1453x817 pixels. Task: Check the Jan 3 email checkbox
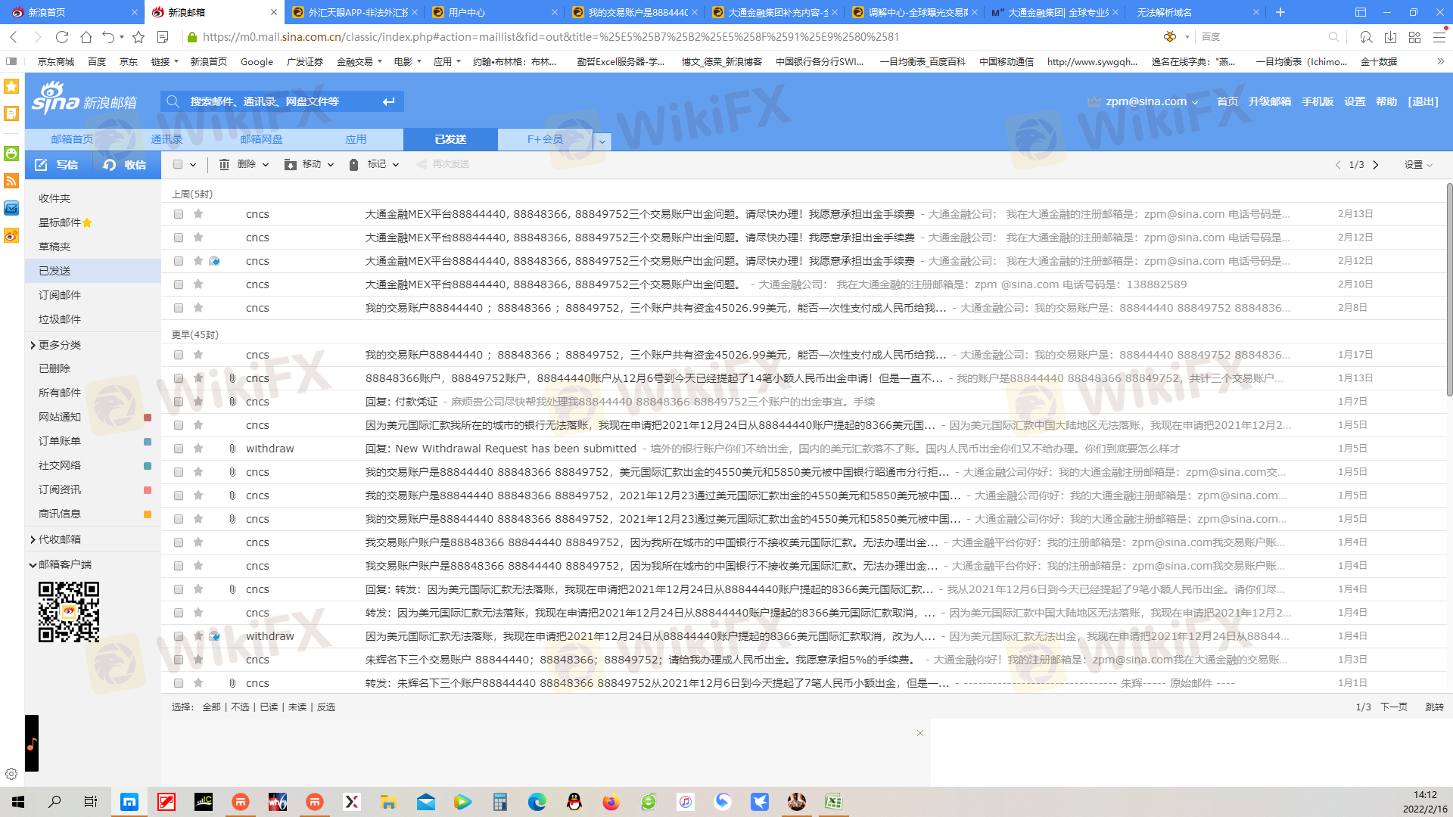179,660
